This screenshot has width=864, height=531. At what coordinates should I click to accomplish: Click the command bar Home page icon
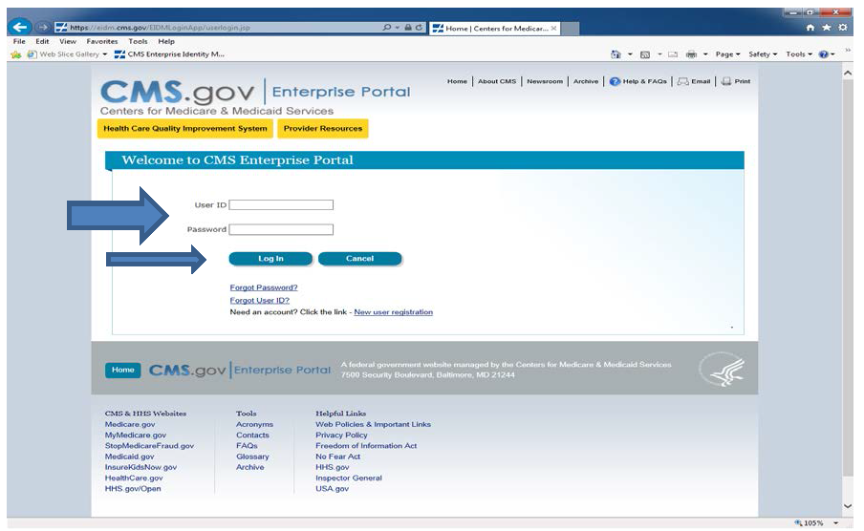click(x=616, y=54)
